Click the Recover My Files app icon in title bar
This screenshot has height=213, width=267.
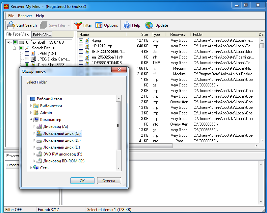tap(6, 7)
